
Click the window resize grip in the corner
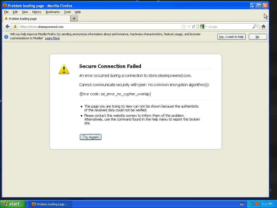tap(267, 196)
